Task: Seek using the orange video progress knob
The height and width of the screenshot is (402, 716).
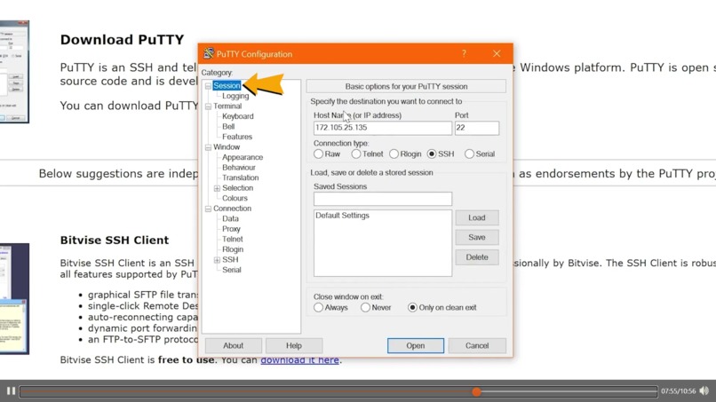Action: [476, 391]
